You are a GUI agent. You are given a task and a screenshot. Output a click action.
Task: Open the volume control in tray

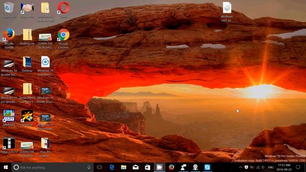click(x=263, y=167)
